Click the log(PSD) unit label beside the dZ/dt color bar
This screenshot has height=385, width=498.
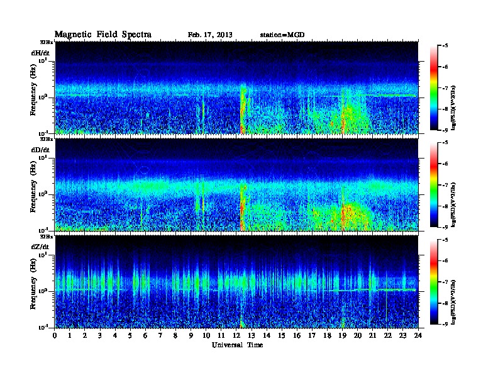(453, 302)
